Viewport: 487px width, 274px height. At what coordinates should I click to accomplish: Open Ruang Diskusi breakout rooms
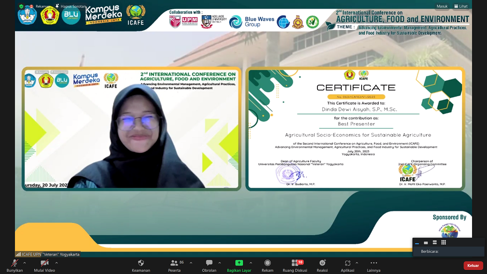295,266
